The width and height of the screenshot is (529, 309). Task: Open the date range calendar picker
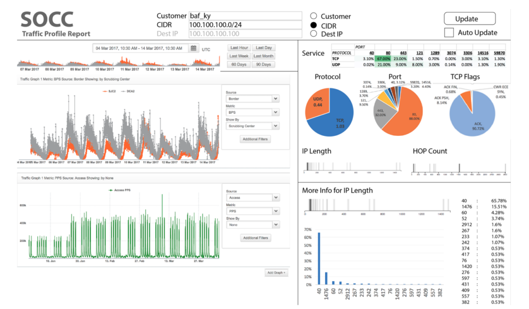click(193, 48)
